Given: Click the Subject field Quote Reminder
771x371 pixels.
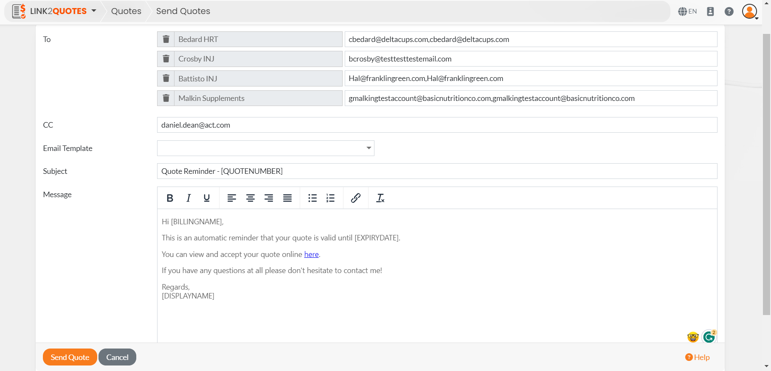Looking at the screenshot, I should pyautogui.click(x=437, y=171).
